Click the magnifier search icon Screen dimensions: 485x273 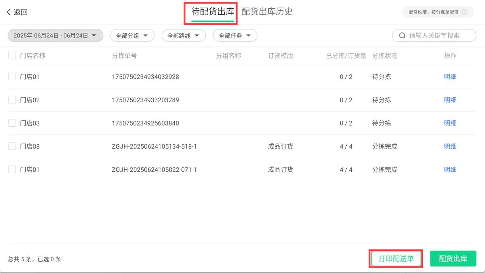coord(402,36)
